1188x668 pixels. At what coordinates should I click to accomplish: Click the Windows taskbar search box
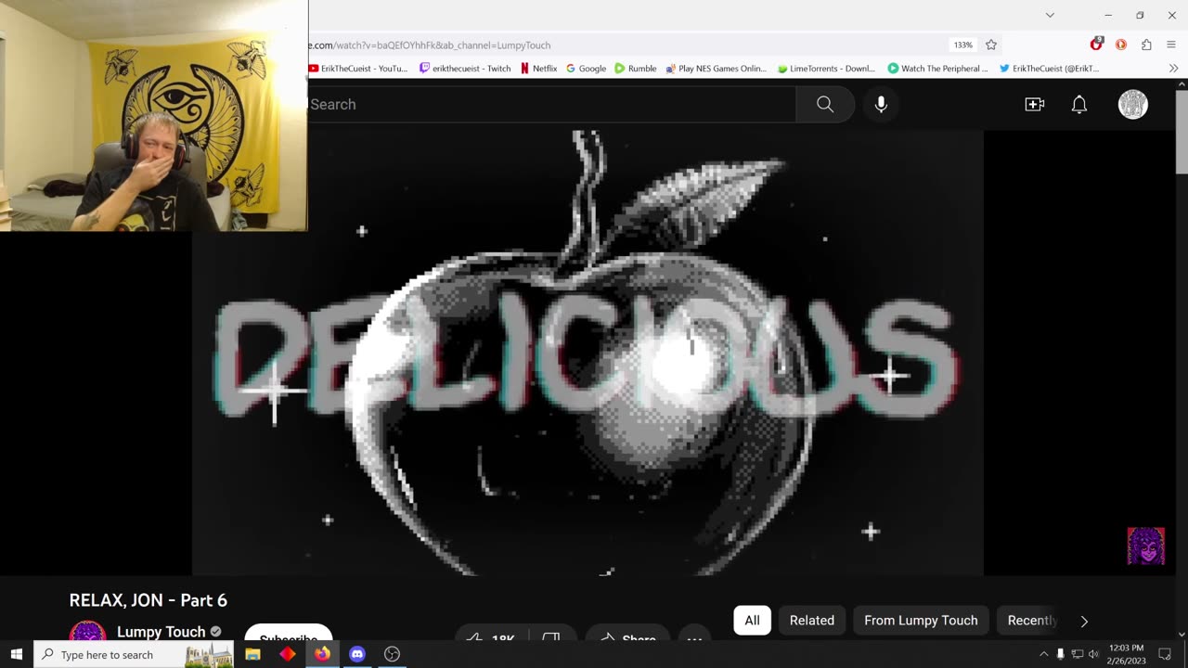[134, 654]
